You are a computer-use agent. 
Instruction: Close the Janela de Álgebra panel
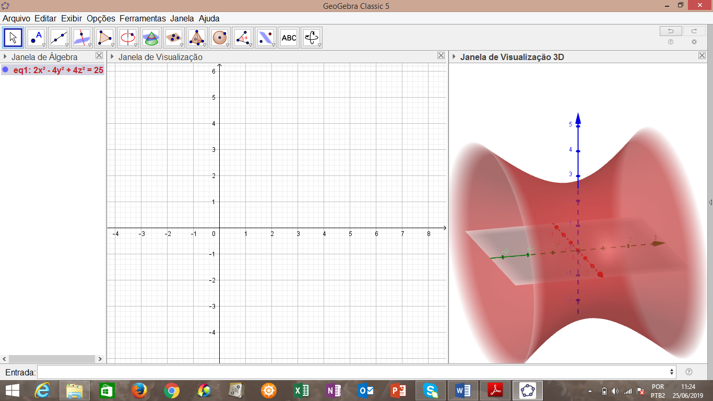[99, 56]
